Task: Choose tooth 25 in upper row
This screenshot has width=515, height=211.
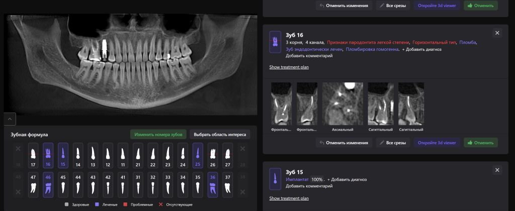Action: [198, 155]
